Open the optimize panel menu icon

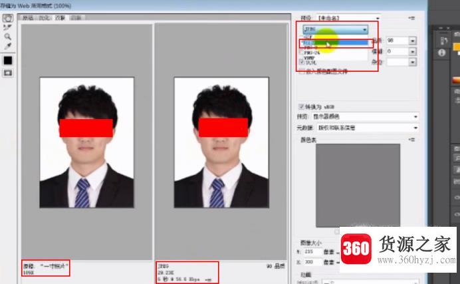(x=412, y=18)
